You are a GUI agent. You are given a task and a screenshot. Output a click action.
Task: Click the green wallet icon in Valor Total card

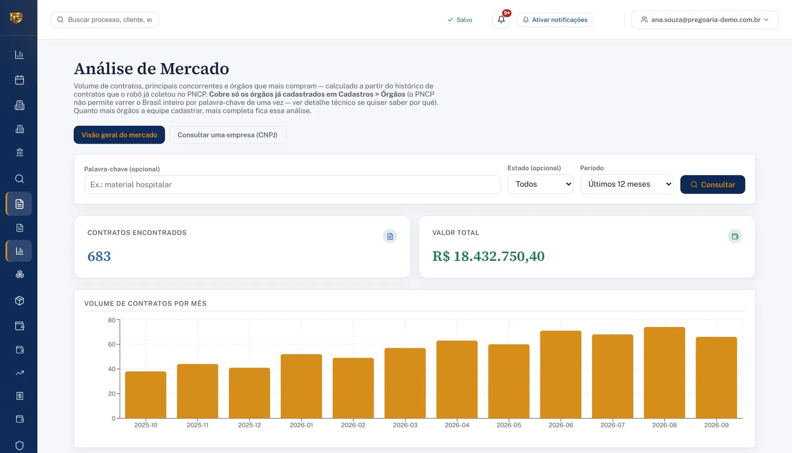click(735, 236)
